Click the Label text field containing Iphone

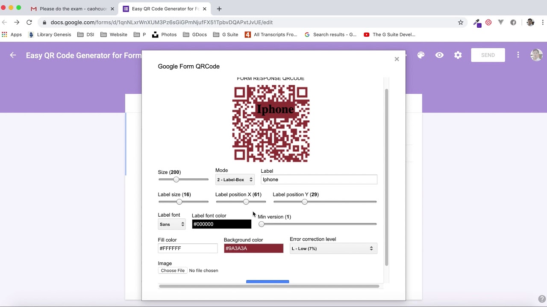319,180
